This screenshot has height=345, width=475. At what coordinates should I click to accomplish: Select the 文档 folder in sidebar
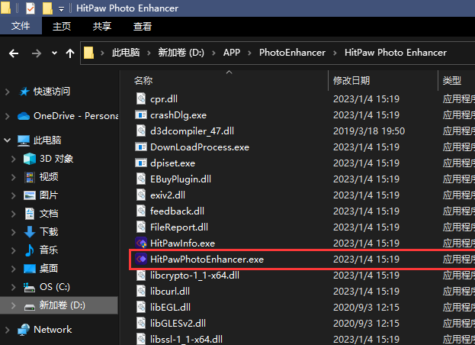click(49, 214)
